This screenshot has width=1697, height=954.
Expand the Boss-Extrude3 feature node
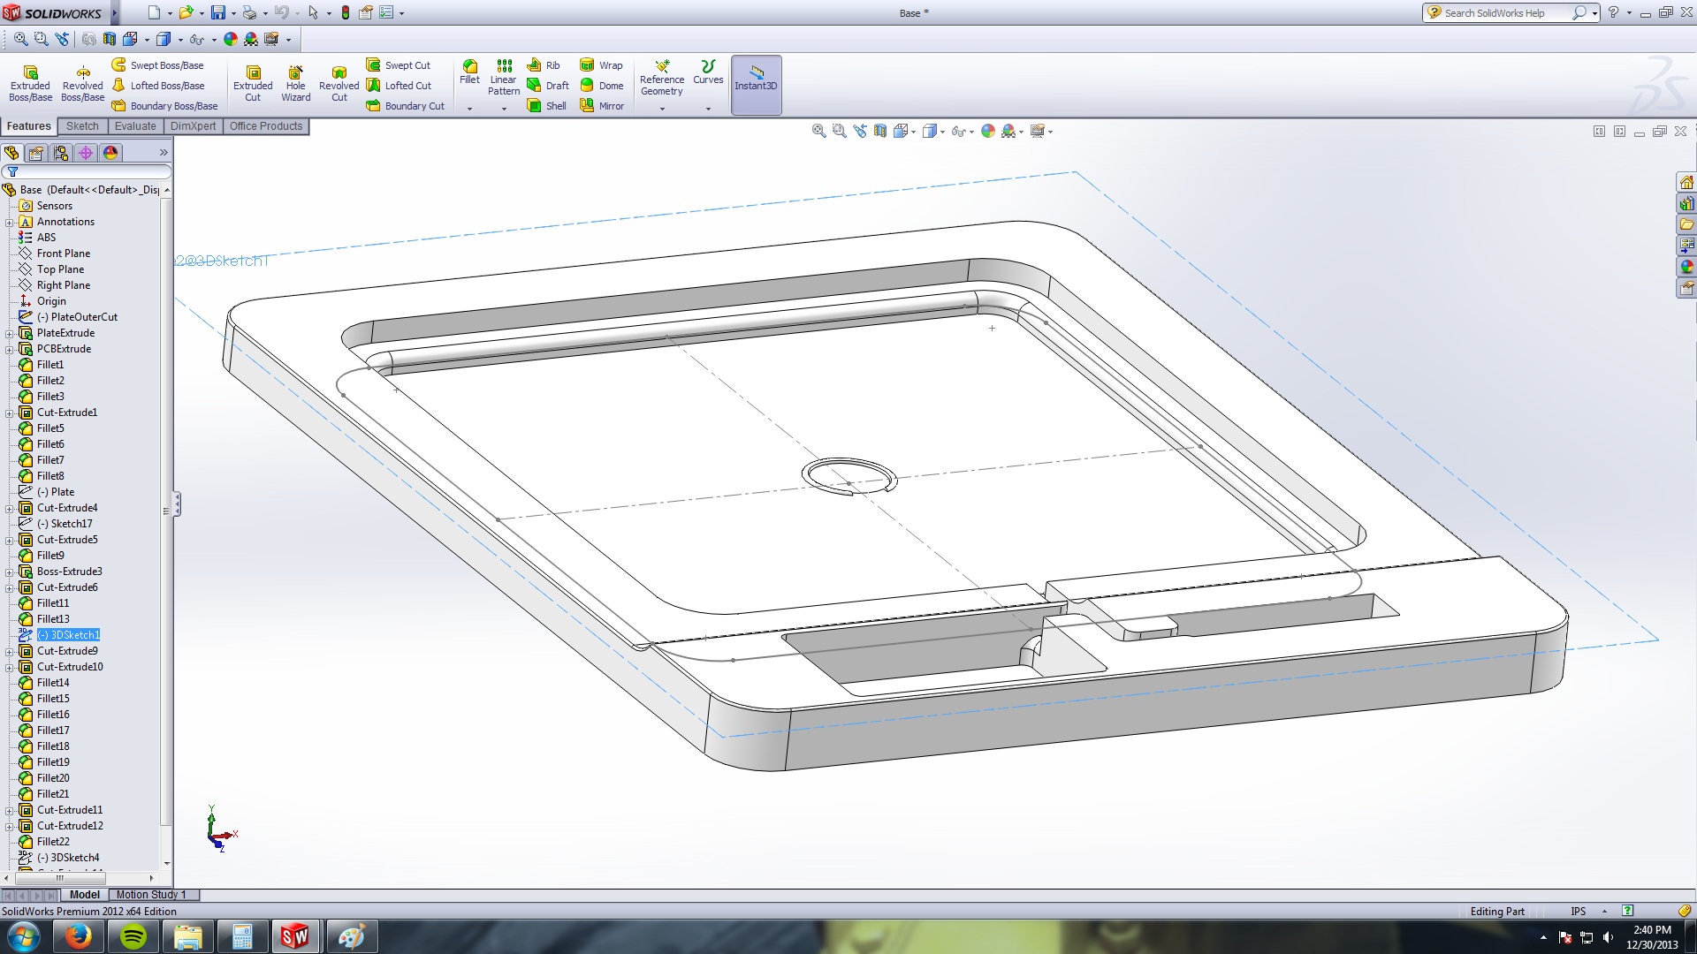pos(10,572)
